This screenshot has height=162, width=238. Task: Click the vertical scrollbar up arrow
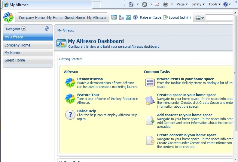[x=235, y=13]
